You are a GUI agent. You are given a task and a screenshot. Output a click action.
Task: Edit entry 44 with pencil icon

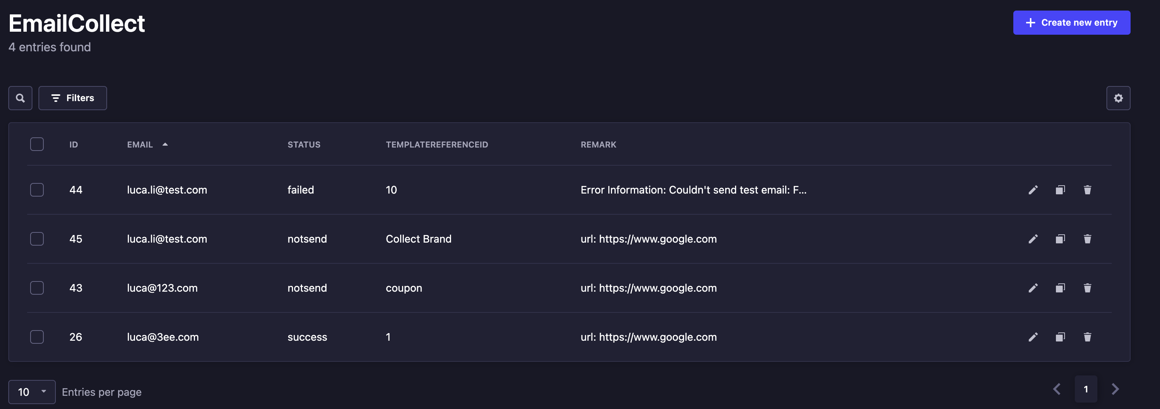tap(1033, 190)
